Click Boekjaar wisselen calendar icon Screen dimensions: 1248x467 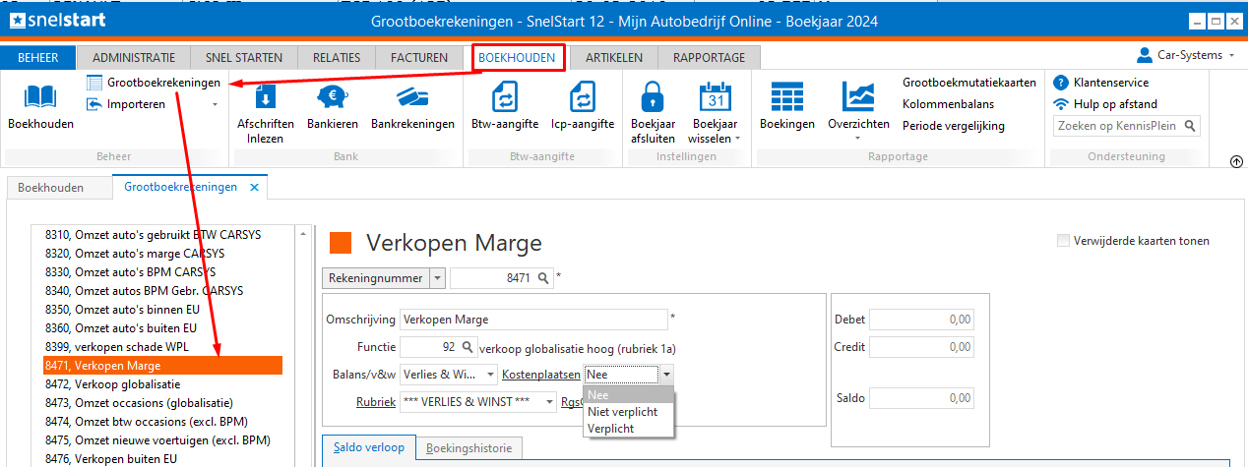coord(716,96)
